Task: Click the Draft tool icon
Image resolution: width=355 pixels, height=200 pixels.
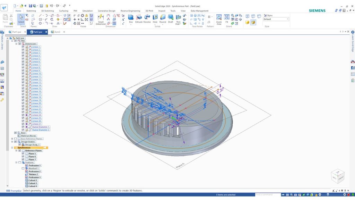Action: click(x=171, y=18)
